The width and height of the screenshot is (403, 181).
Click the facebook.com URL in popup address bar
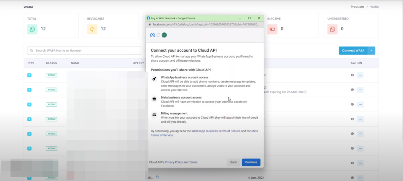point(206,24)
